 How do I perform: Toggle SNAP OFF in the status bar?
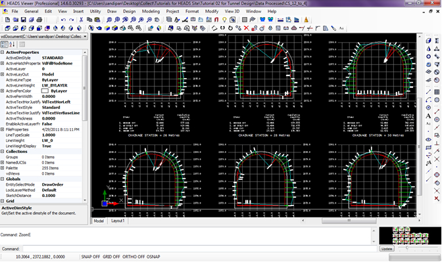tap(91, 257)
